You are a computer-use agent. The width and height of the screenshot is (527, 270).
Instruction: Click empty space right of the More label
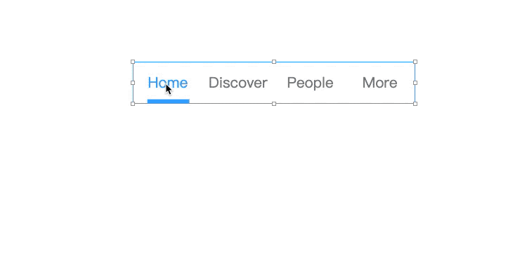(x=405, y=83)
